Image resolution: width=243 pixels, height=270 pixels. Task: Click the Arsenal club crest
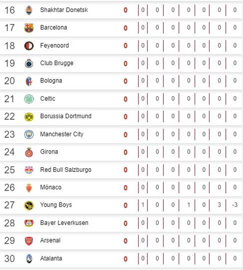[29, 241]
